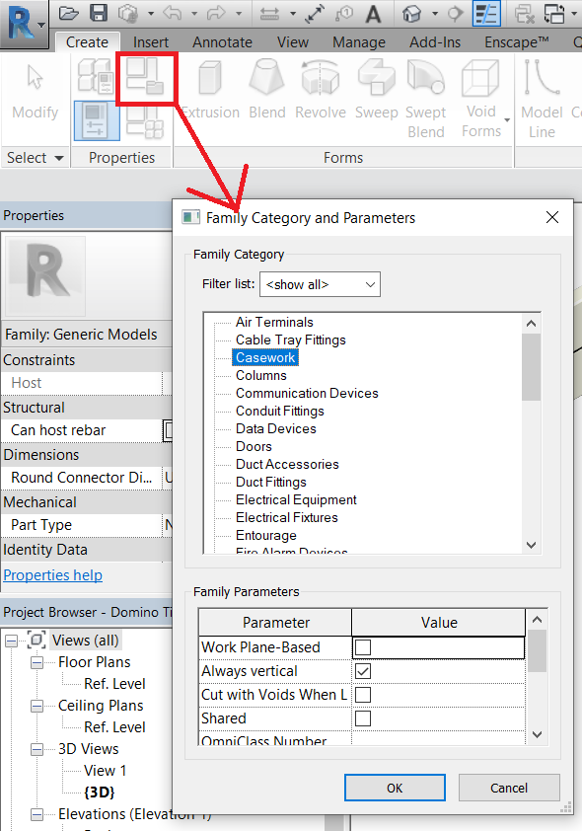This screenshot has height=831, width=582.
Task: Open the 3D View dropdown arrow
Action: tap(435, 14)
